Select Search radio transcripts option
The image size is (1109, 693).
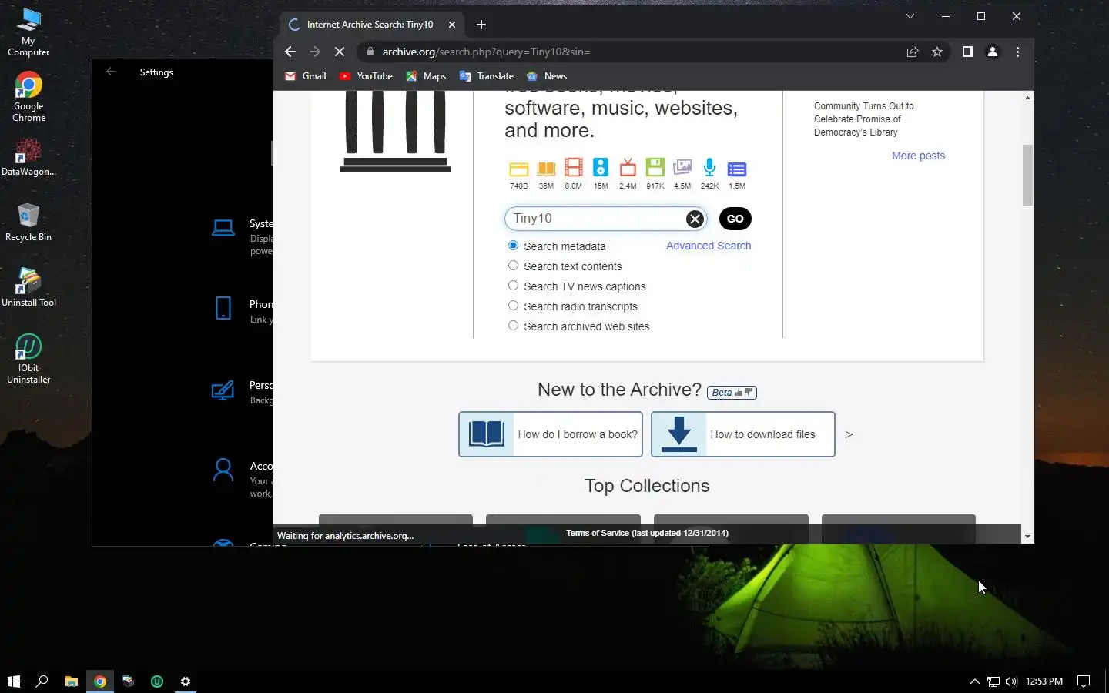[513, 306]
